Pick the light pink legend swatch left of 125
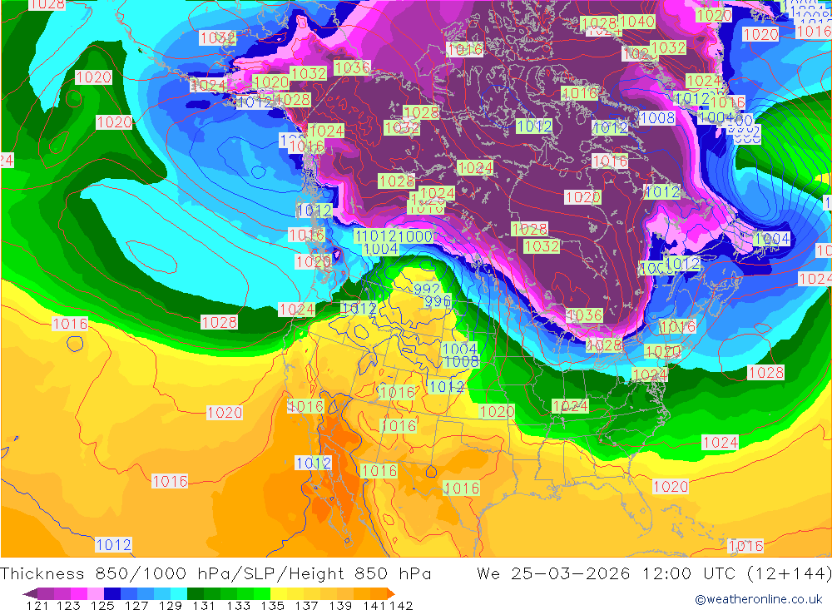The width and height of the screenshot is (832, 610). pyautogui.click(x=95, y=593)
